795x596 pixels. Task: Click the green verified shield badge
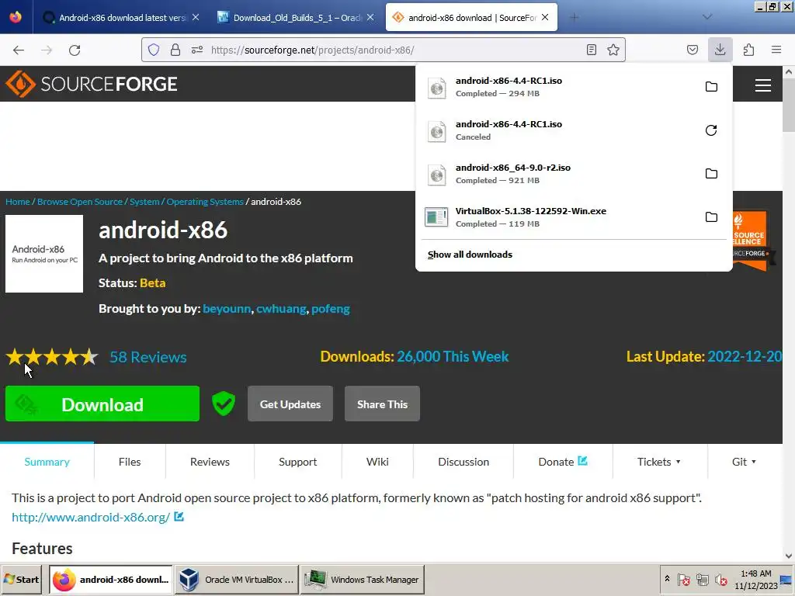click(223, 404)
